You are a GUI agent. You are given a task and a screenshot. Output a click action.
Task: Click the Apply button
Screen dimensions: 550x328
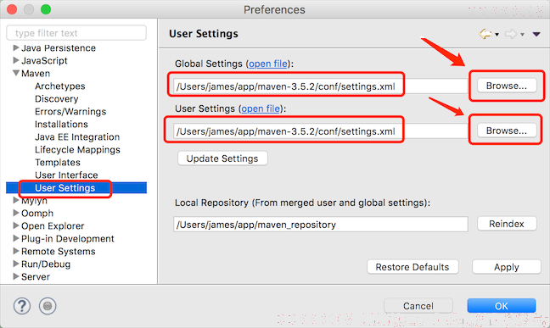pos(506,267)
